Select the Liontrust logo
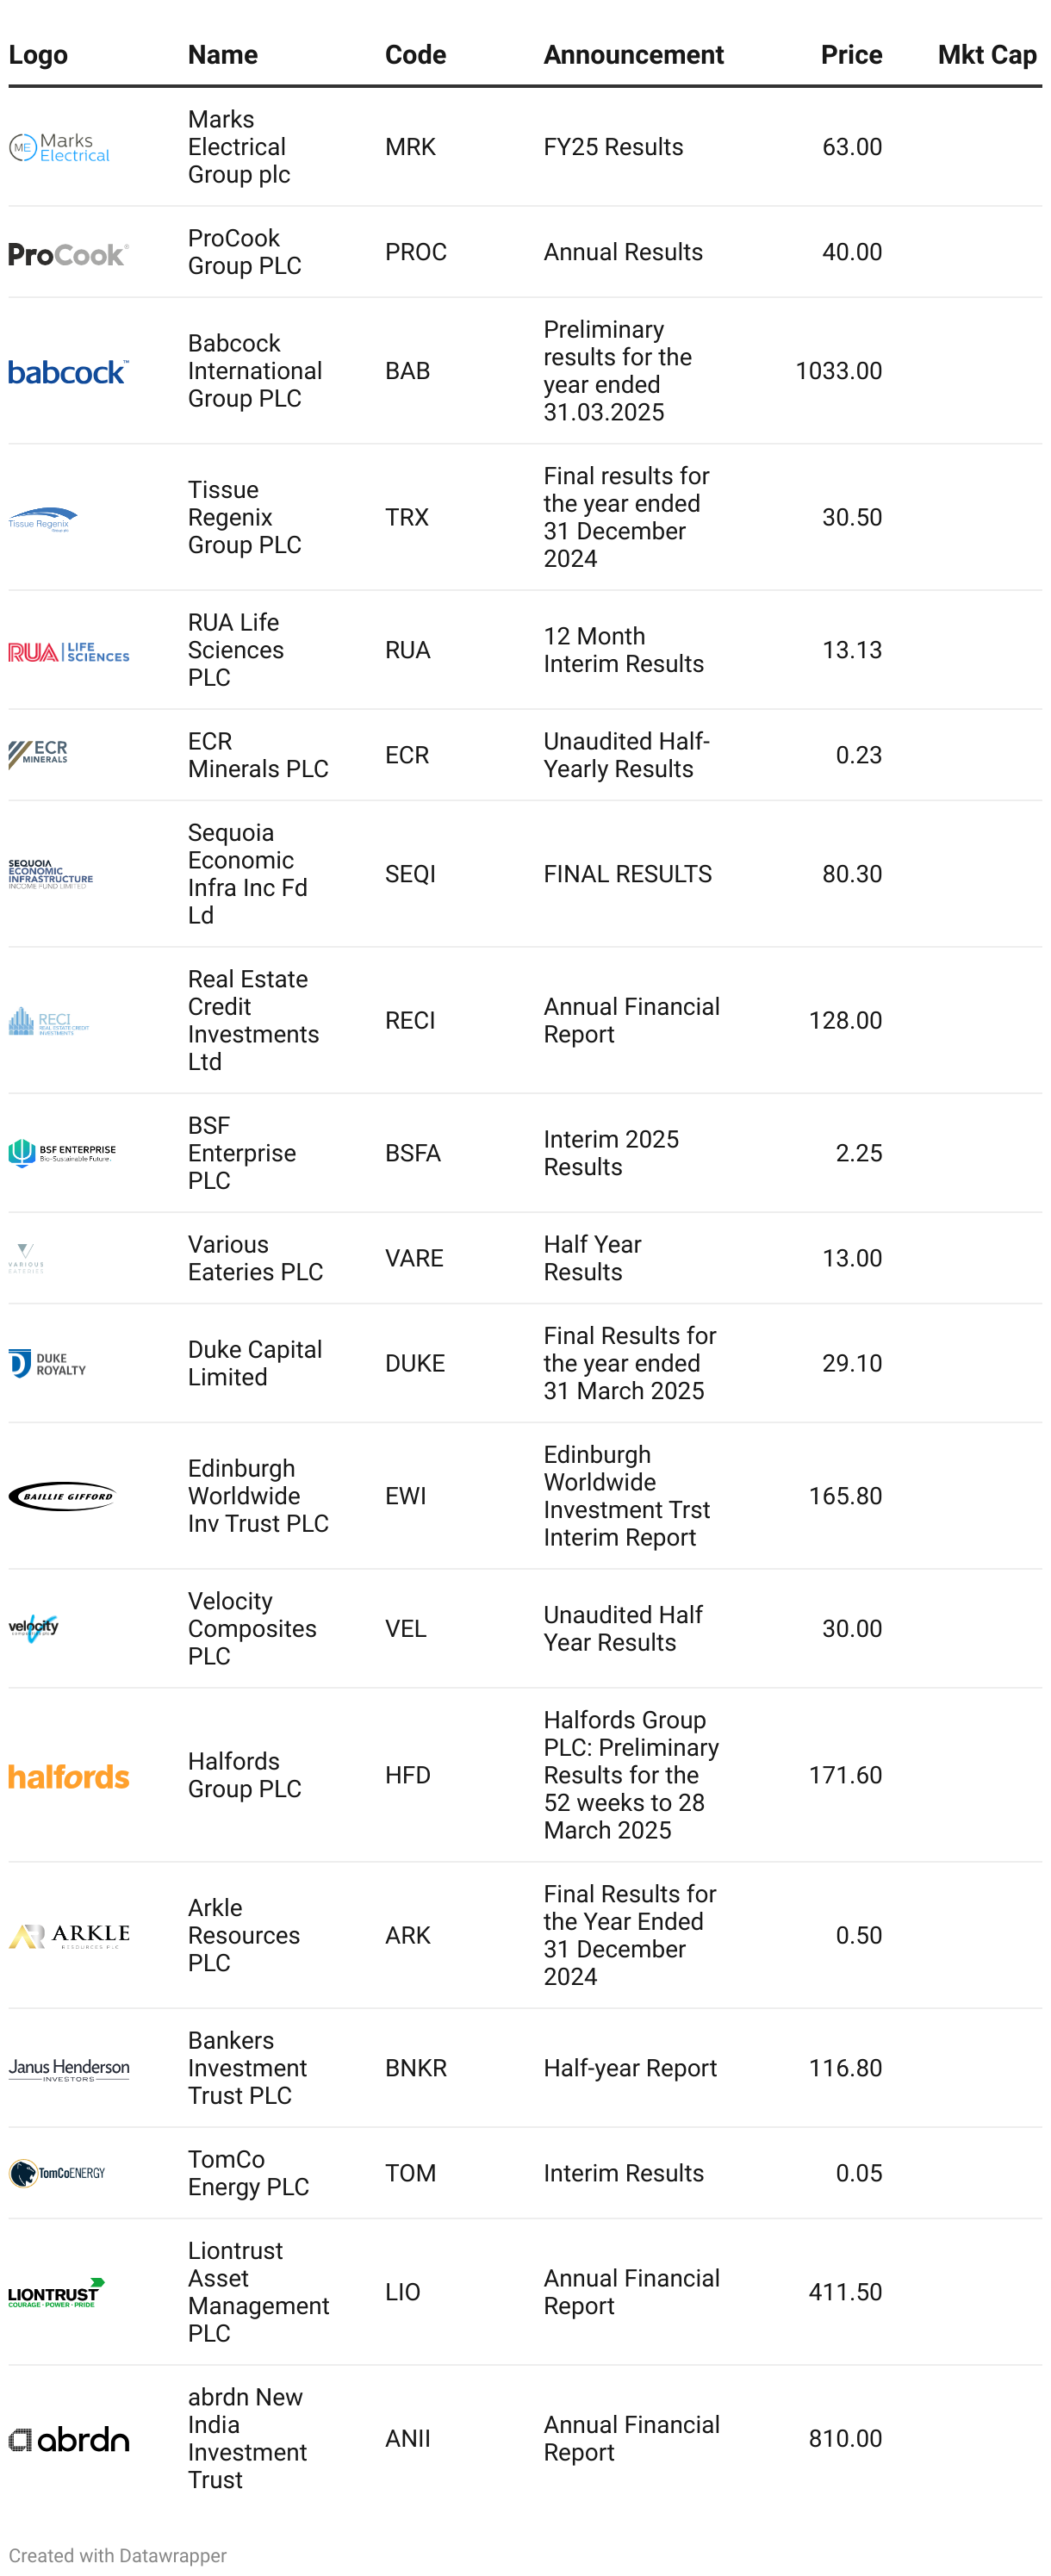 click(56, 2292)
